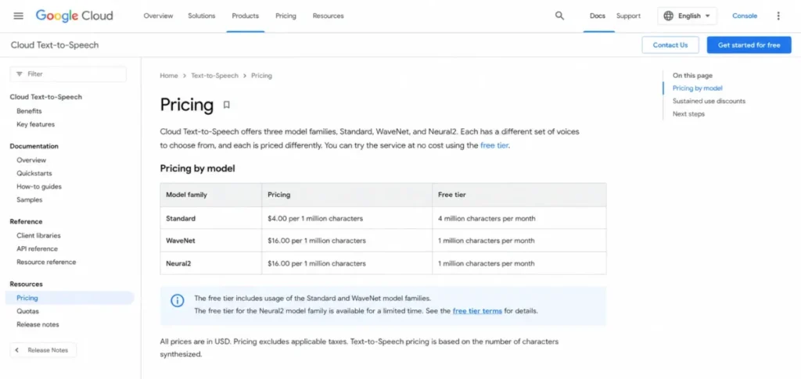Image resolution: width=801 pixels, height=379 pixels.
Task: Go to Pricing in top navigation
Action: click(286, 16)
